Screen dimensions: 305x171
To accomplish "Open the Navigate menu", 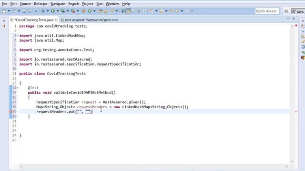I will (x=58, y=4).
